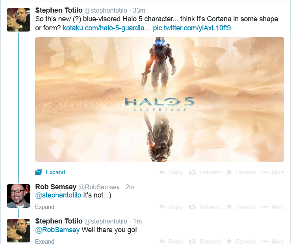The width and height of the screenshot is (291, 244).
Task: Retweet Stephen Totilo's Halo 5 image tweet
Action: click(205, 172)
